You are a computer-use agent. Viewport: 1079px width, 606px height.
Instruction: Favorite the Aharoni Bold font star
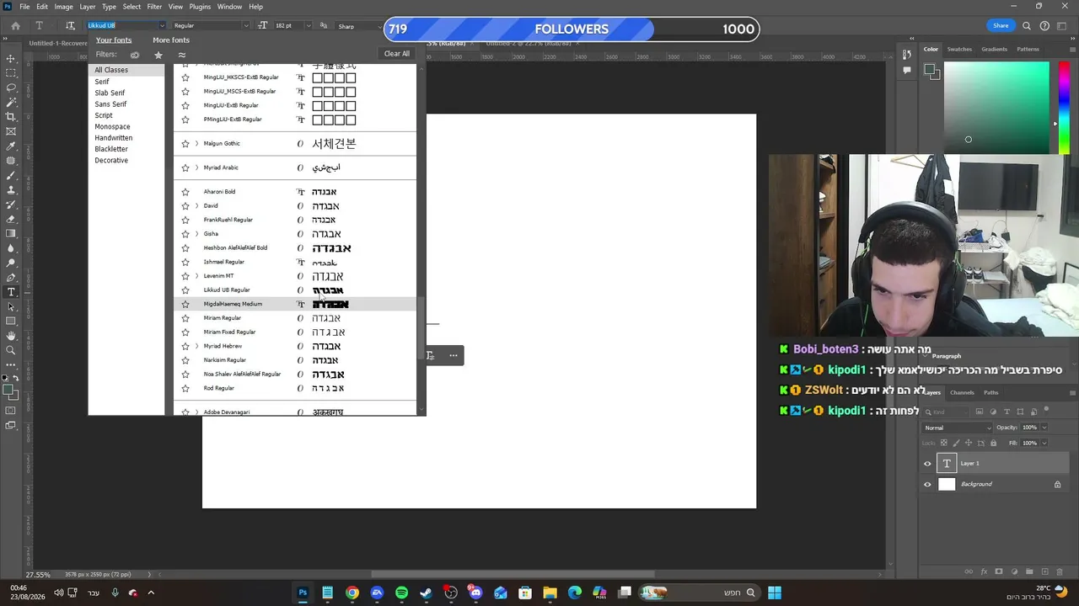coord(185,192)
